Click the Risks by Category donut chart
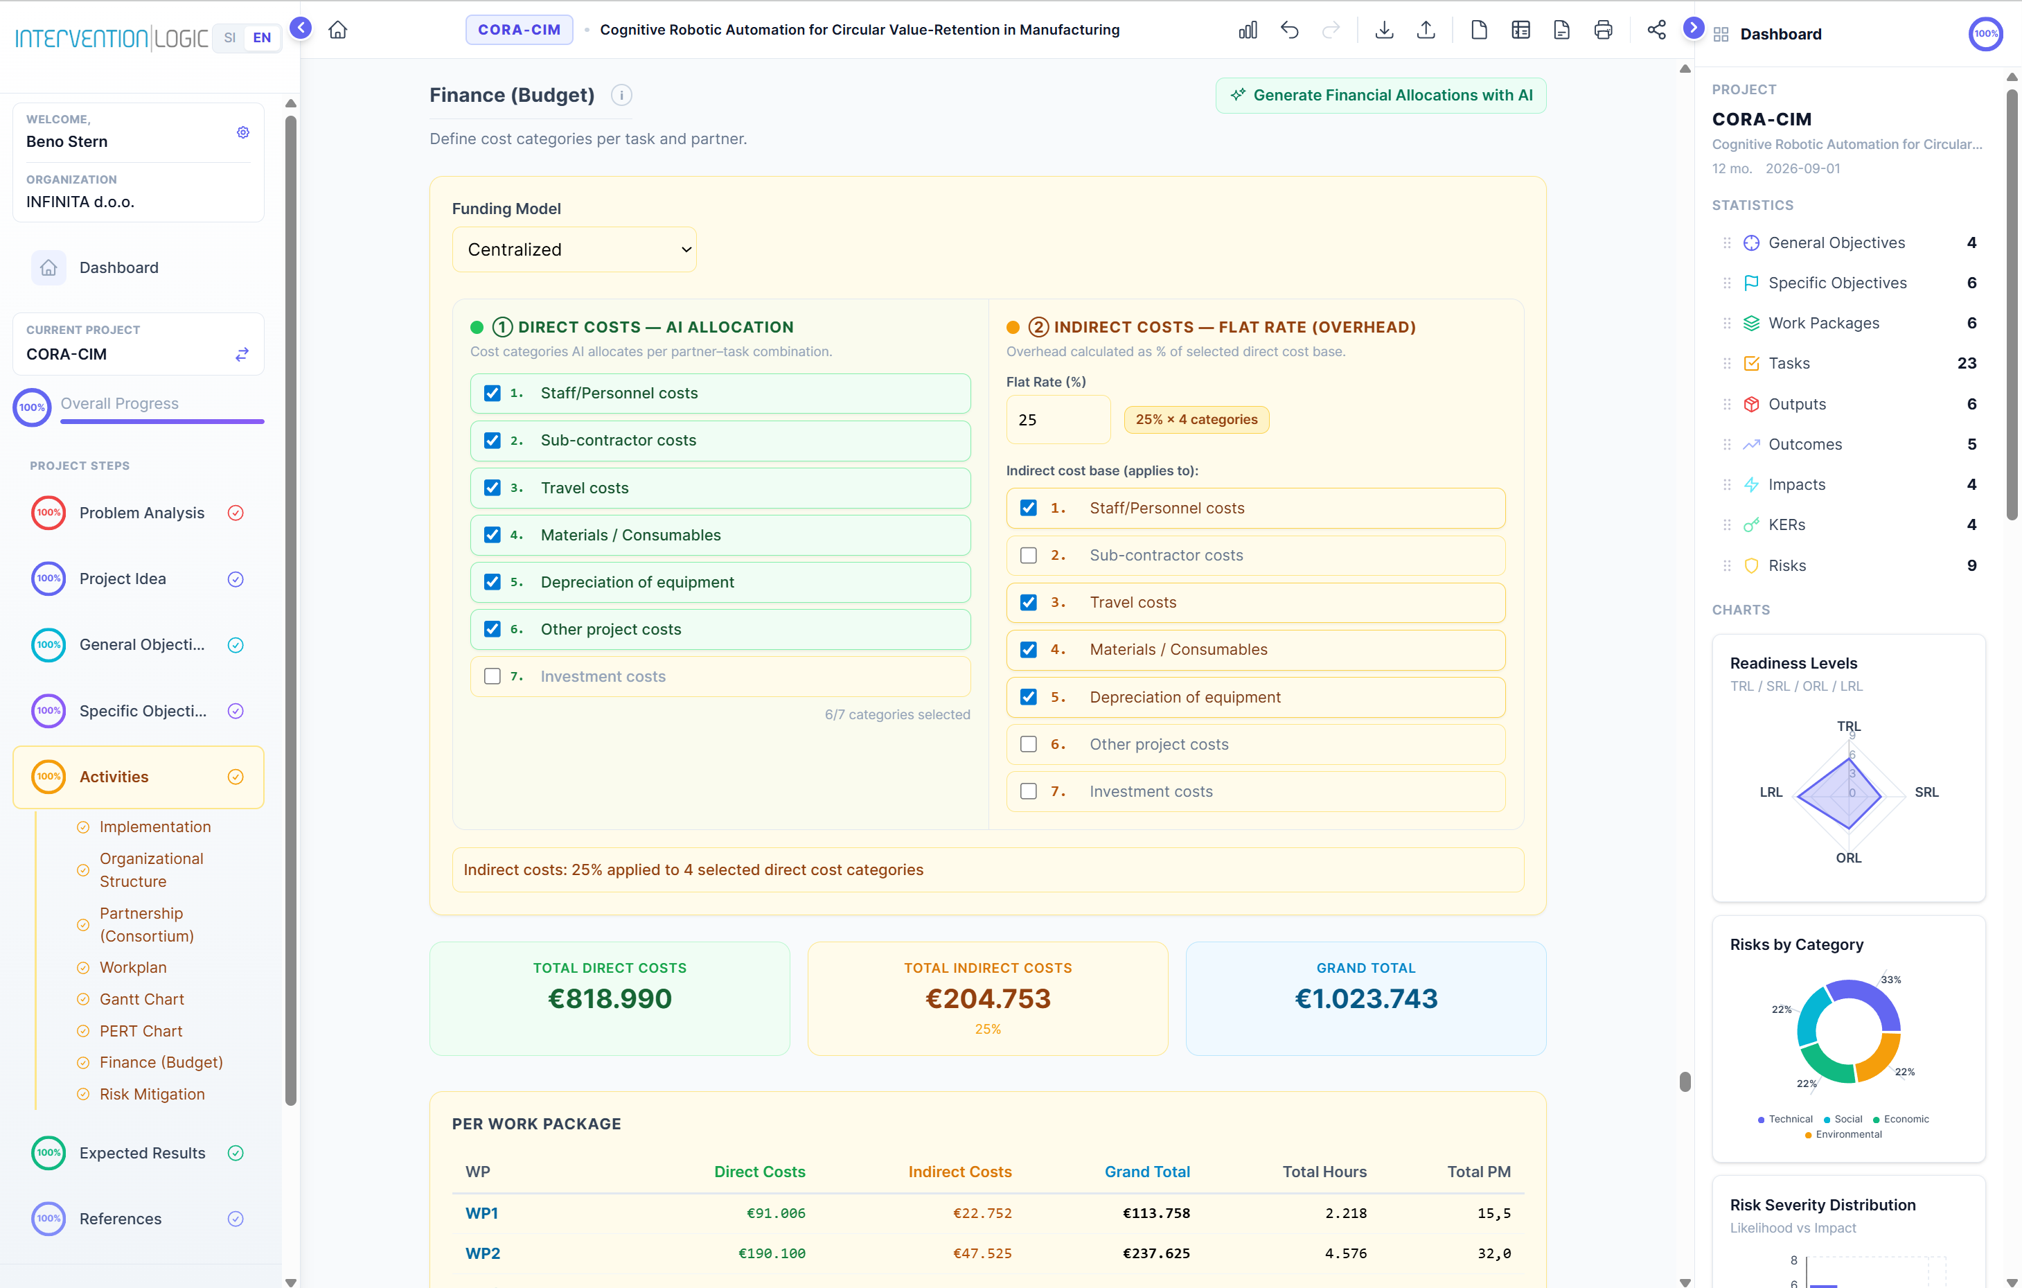Screen dimensions: 2022x1288 coord(1848,1031)
